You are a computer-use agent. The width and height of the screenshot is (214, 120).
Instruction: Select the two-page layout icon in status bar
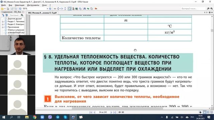(208, 112)
